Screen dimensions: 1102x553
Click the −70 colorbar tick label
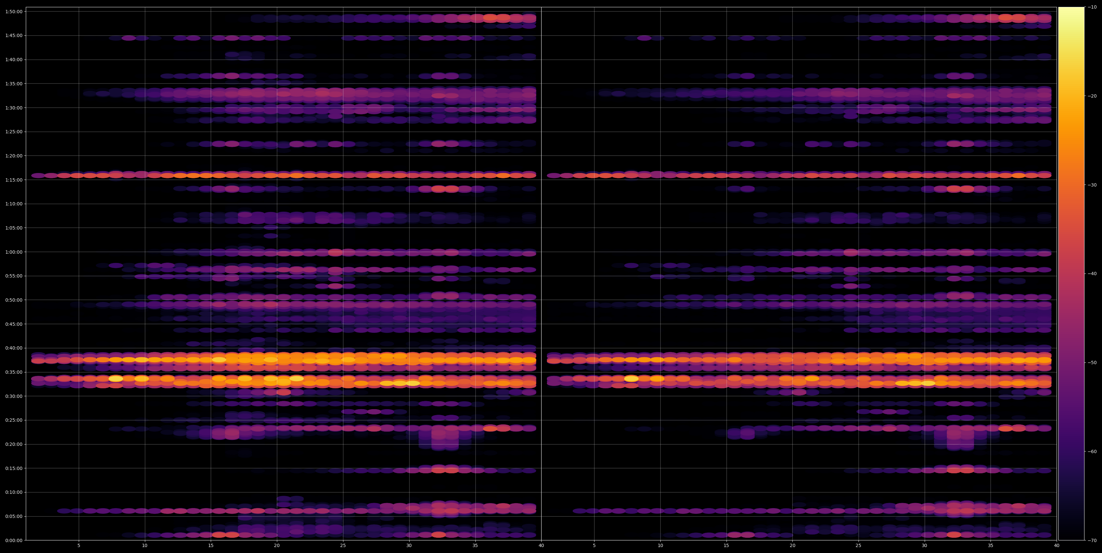coord(1092,540)
